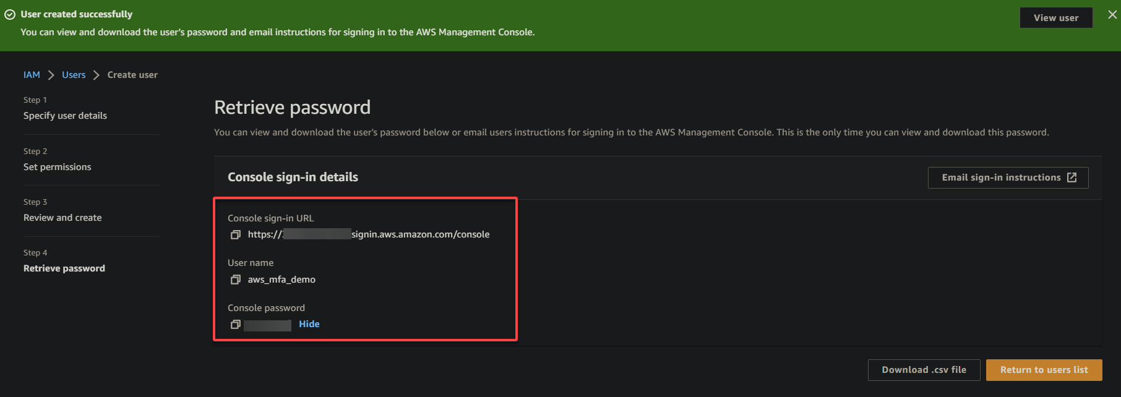The image size is (1121, 397).
Task: Copy the console sign-in URL
Action: 235,234
